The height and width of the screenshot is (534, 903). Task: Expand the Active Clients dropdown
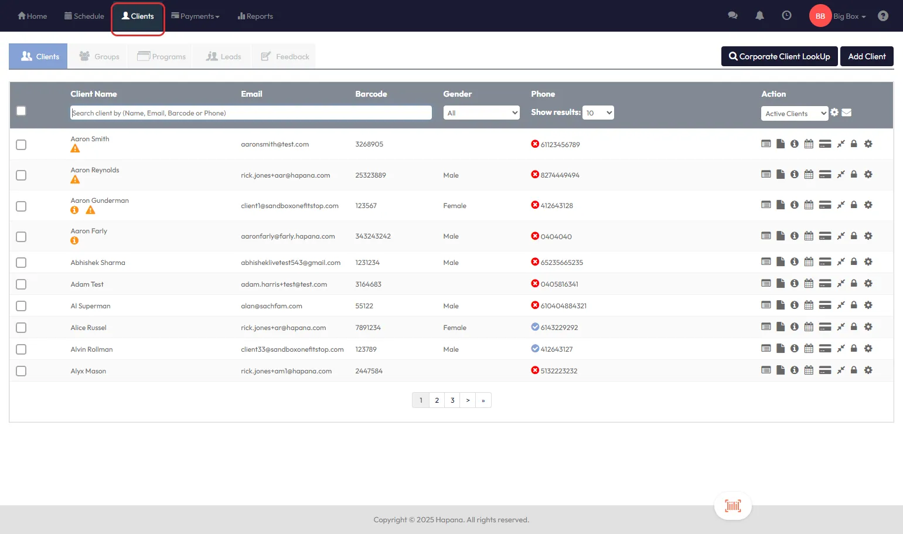click(x=794, y=114)
